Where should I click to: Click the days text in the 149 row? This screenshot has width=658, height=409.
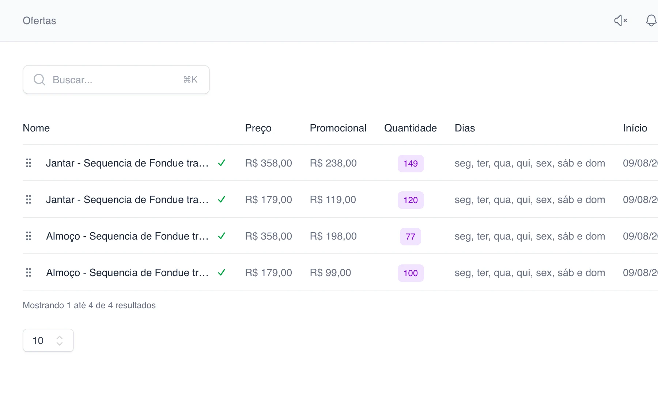530,163
